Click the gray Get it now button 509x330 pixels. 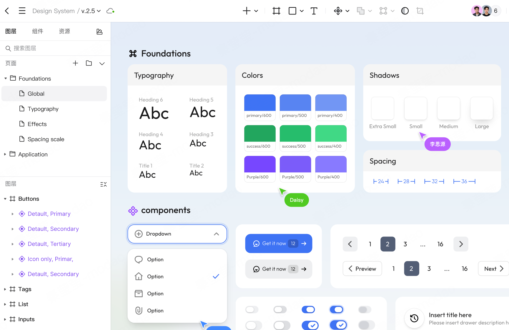click(x=279, y=269)
